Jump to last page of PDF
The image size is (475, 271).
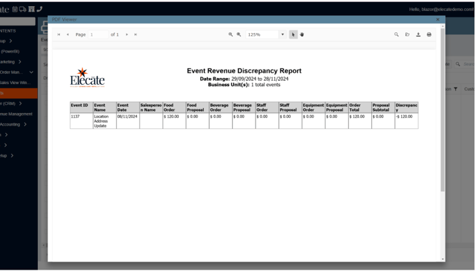136,34
